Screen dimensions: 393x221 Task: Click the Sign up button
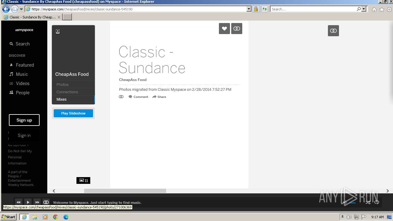[x=24, y=120]
